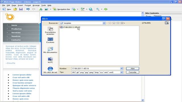Open Documentos recientes shortcut
This screenshot has width=182, height=102.
(50, 31)
